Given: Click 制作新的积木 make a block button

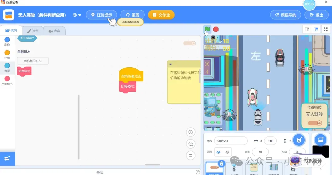Looking at the screenshot, I should (x=33, y=61).
